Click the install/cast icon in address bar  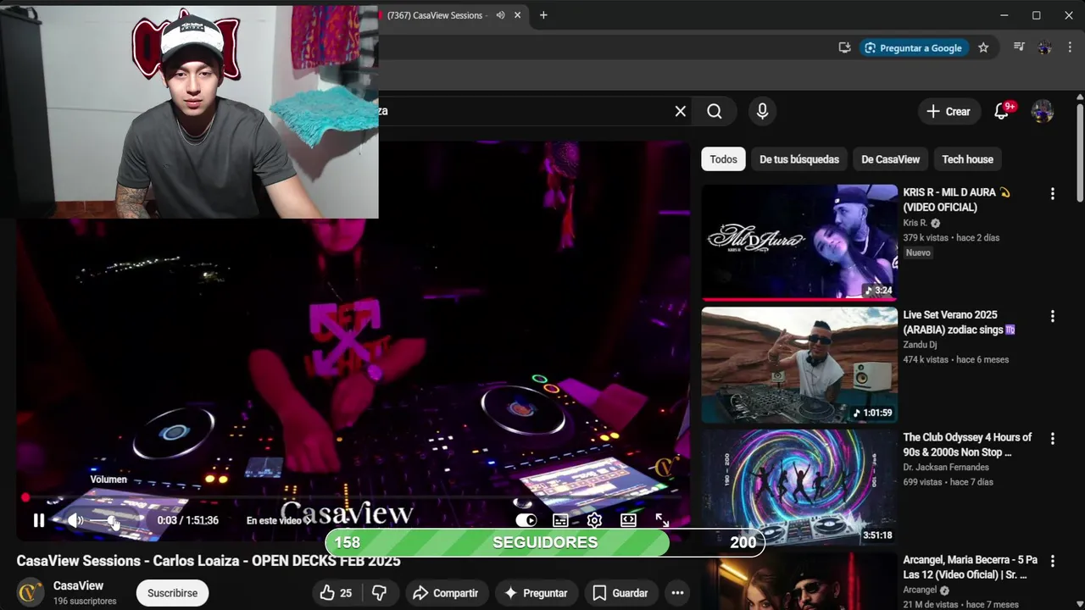(x=844, y=48)
